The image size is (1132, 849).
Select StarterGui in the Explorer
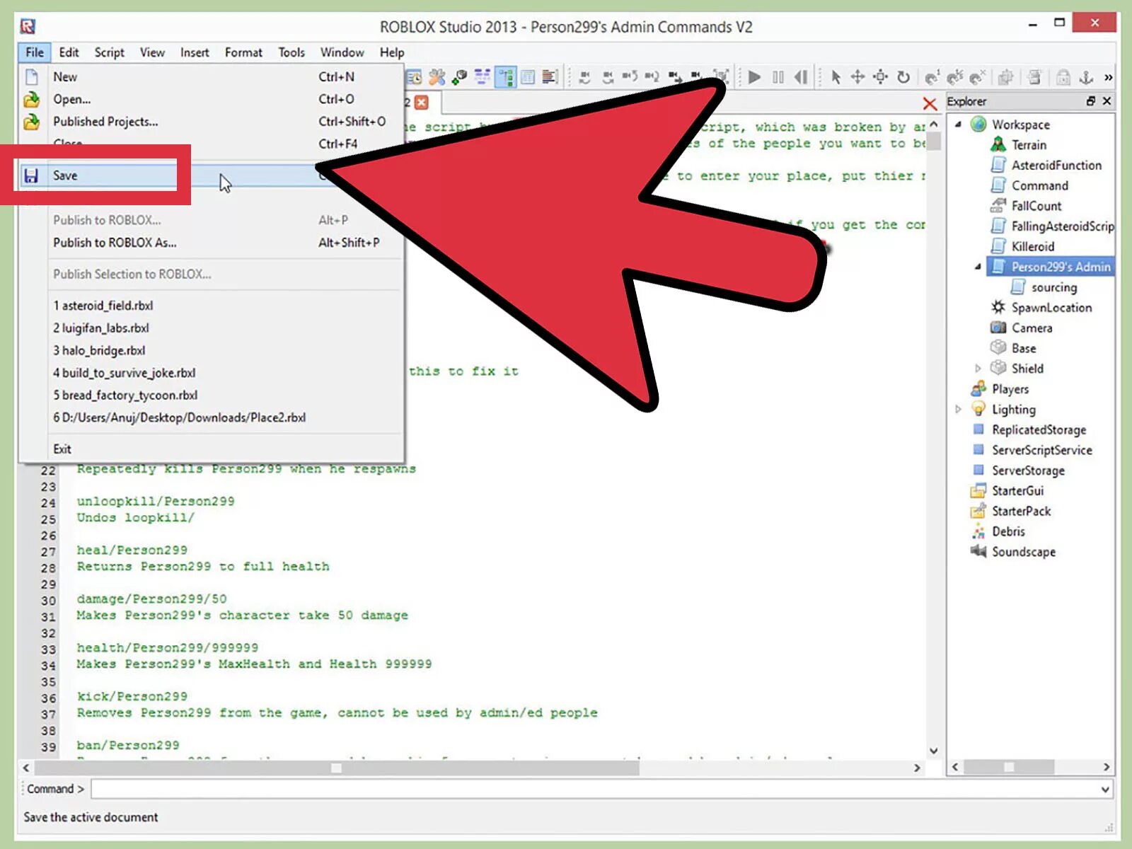1017,491
